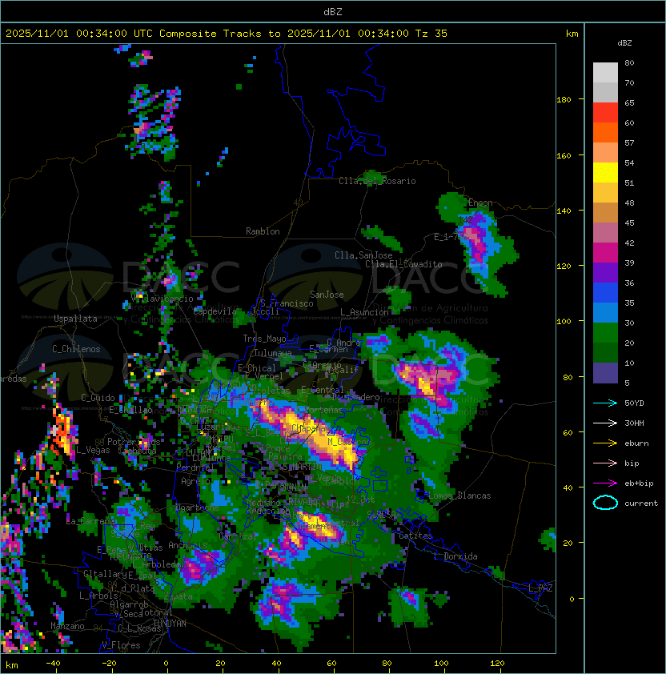Click the 'km' label at top-right of map

click(572, 34)
